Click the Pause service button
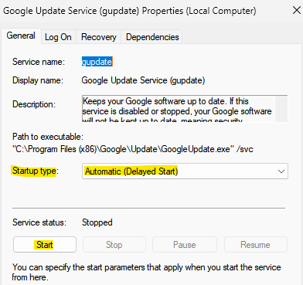 (x=185, y=245)
